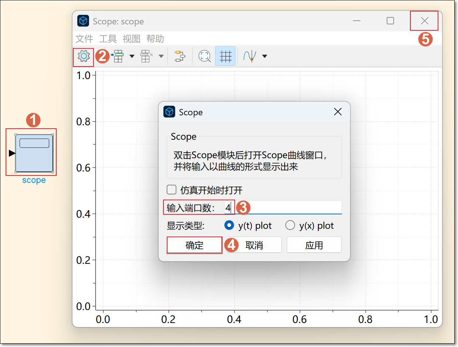Image resolution: width=458 pixels, height=347 pixels.
Task: Click the Scope window title bar app icon
Action: [83, 21]
